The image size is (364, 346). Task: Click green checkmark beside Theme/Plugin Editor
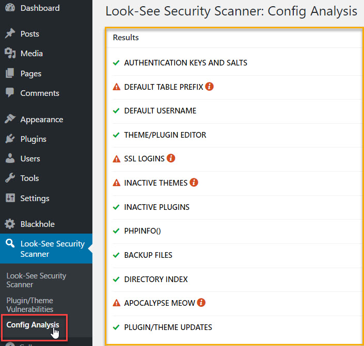(x=116, y=135)
